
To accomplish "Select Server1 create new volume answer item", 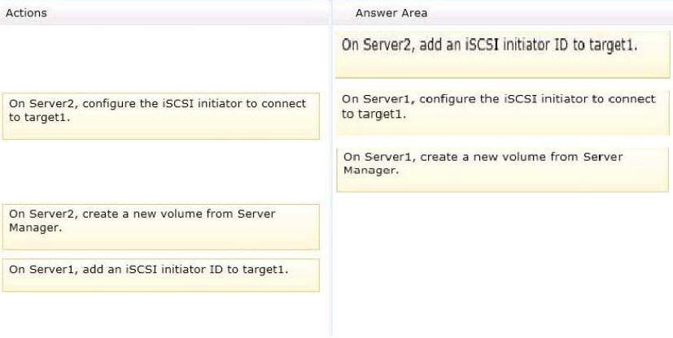I will click(503, 170).
